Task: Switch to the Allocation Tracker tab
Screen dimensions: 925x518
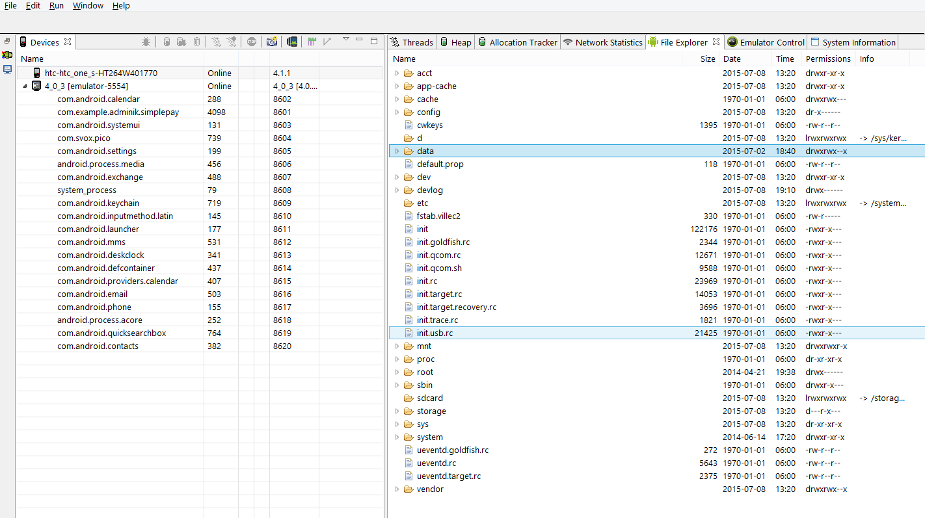Action: [518, 42]
